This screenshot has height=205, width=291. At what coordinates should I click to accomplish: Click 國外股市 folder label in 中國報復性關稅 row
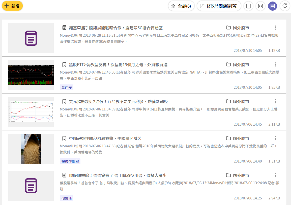click(241, 139)
